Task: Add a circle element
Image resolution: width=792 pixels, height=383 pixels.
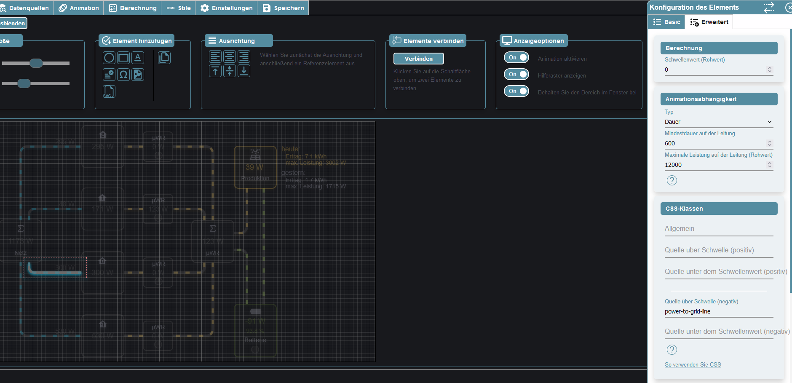Action: click(109, 58)
